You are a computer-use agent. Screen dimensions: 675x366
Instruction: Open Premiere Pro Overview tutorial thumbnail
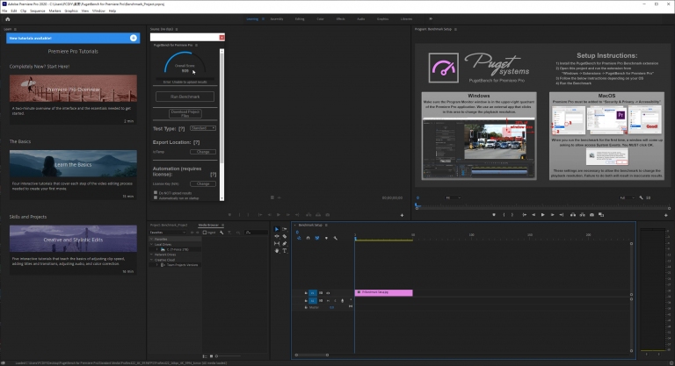tap(73, 89)
